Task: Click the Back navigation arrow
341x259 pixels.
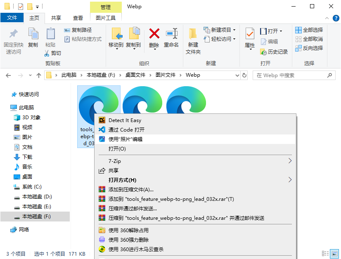Action: (8, 75)
